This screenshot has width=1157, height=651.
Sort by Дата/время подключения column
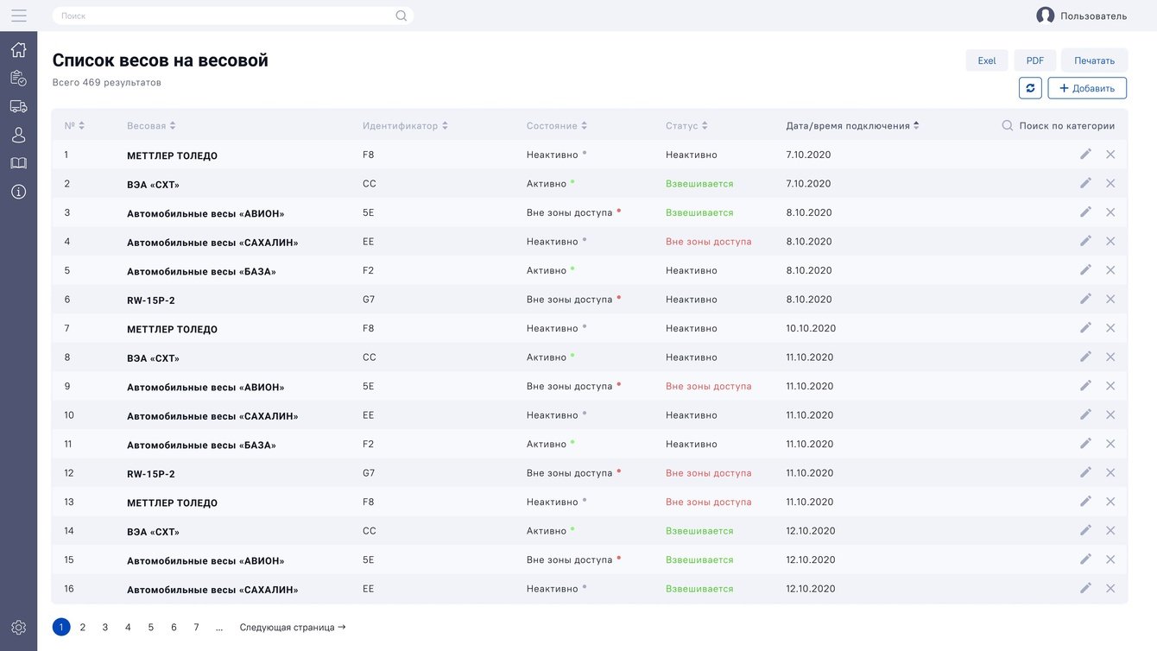[852, 126]
